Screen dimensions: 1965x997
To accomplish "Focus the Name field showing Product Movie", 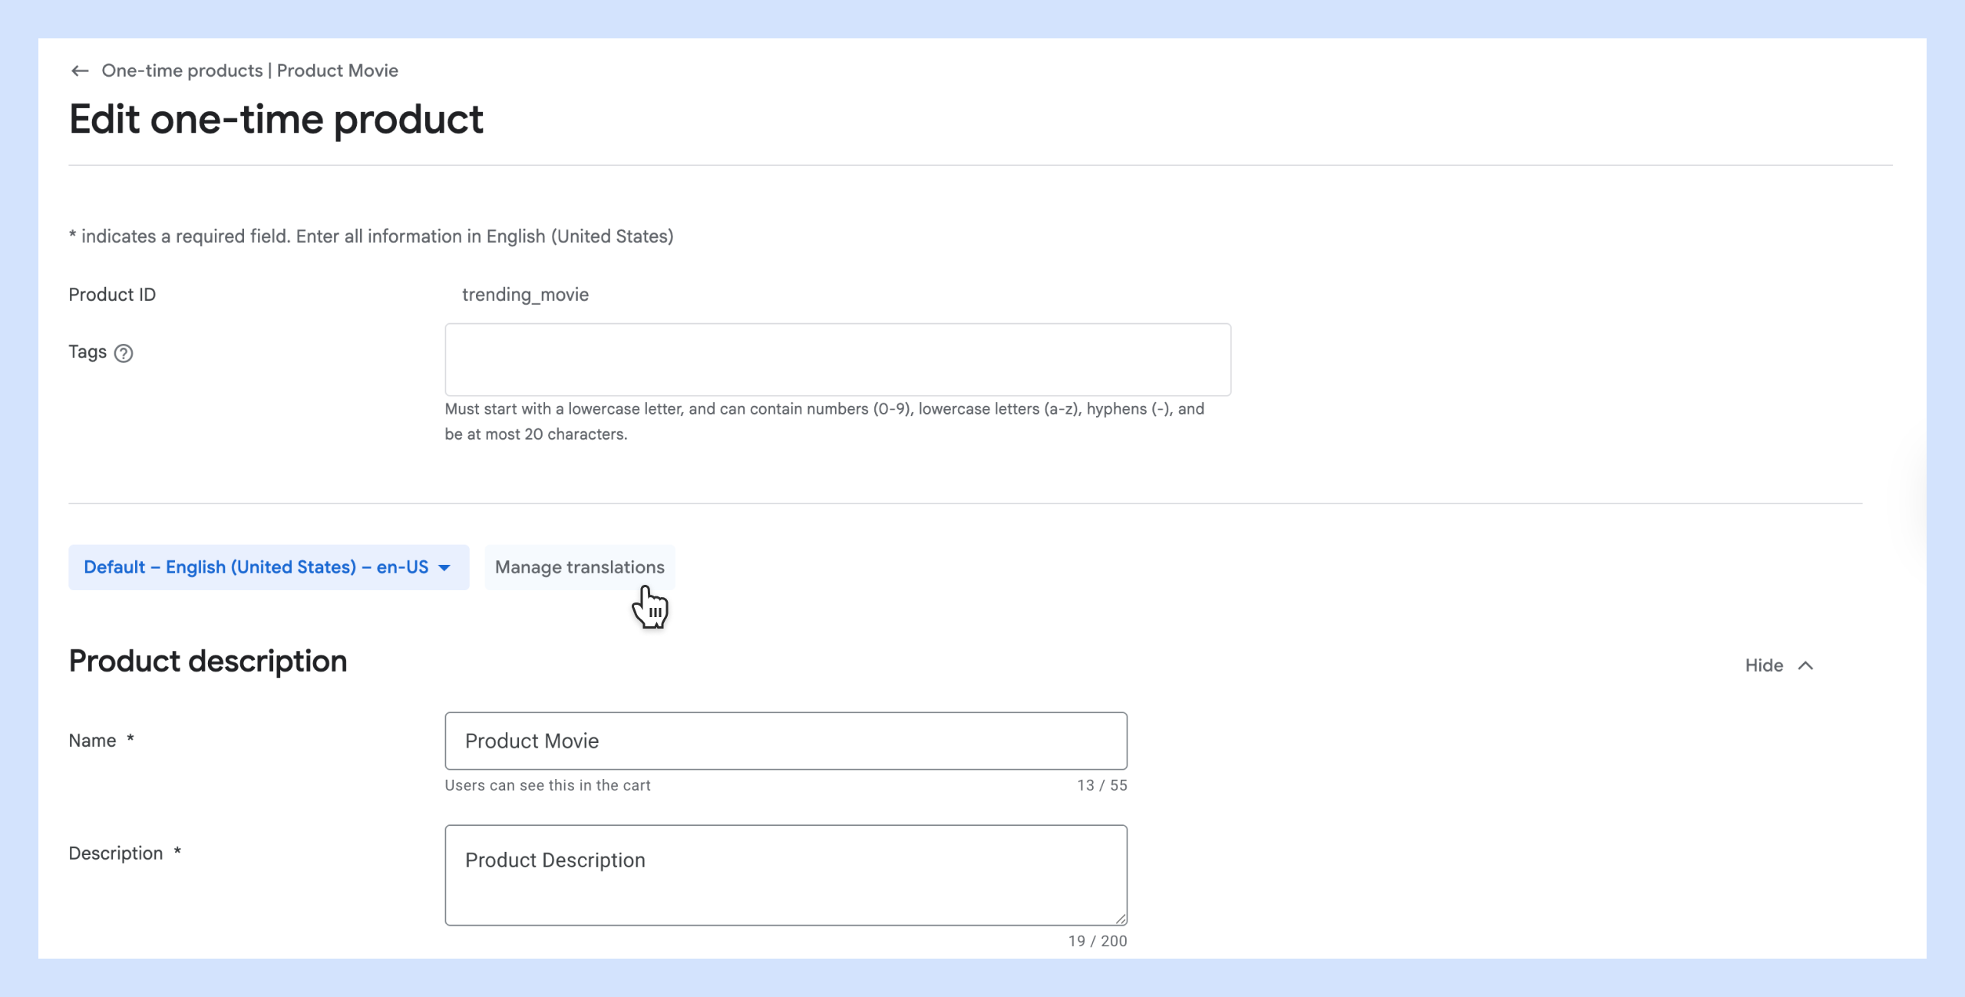I will [x=784, y=740].
